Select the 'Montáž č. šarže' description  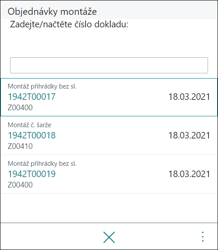[30, 125]
